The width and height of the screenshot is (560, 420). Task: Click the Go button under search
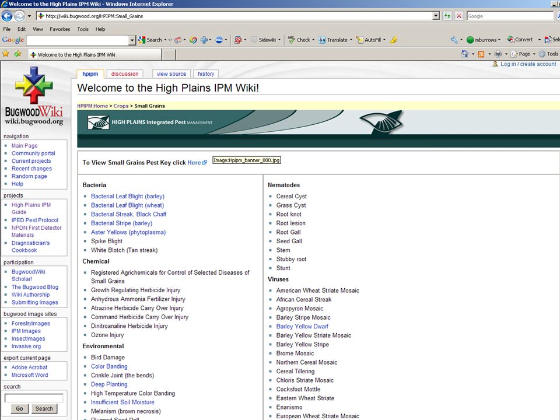pyautogui.click(x=19, y=408)
